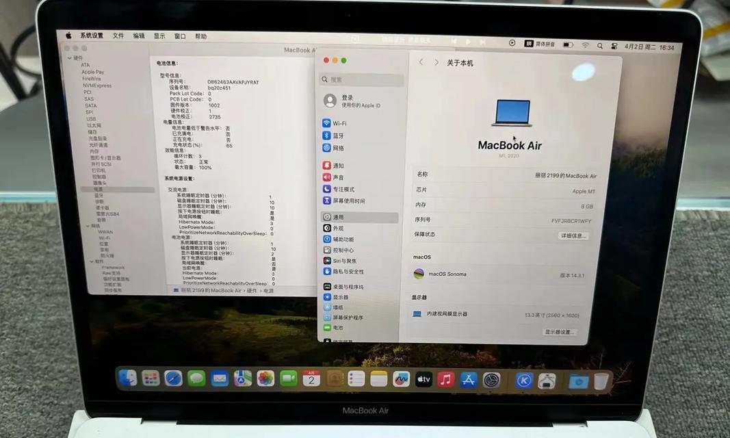Select Wi-Fi in the Settings sidebar
Image resolution: width=730 pixels, height=438 pixels.
359,123
